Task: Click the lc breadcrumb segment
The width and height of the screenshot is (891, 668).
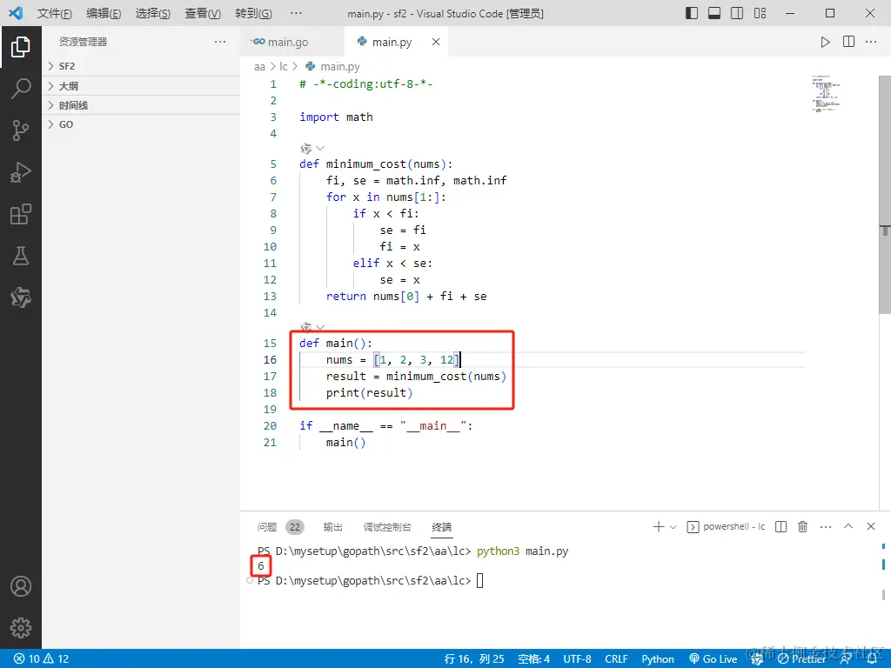Action: (x=284, y=66)
